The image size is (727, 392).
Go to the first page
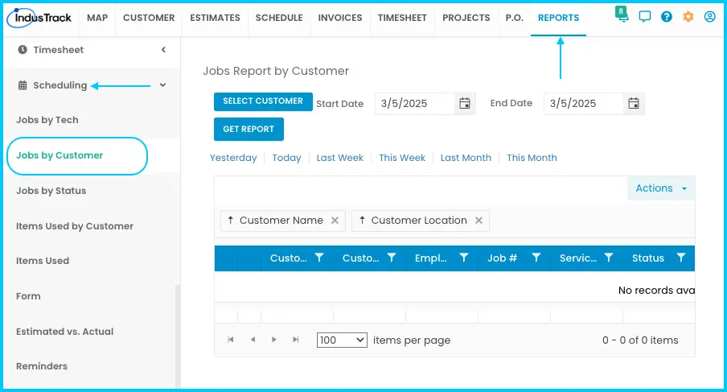point(231,340)
